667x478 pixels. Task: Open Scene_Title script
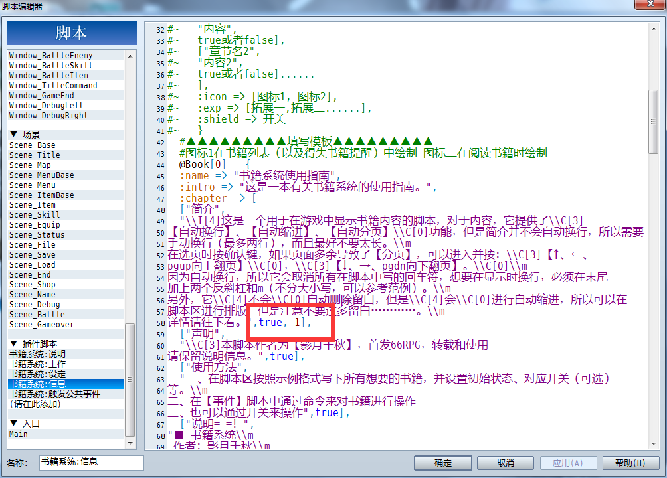(x=66, y=155)
